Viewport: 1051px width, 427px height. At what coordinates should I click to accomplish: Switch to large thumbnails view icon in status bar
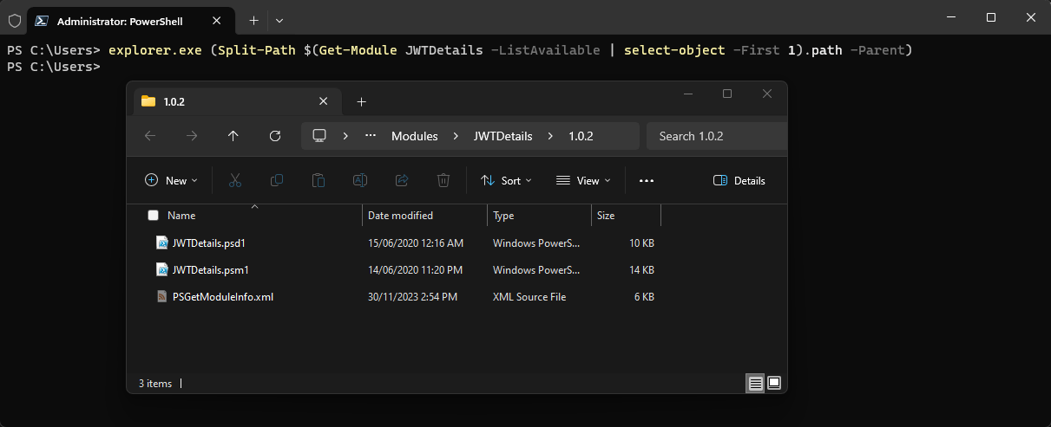point(774,383)
